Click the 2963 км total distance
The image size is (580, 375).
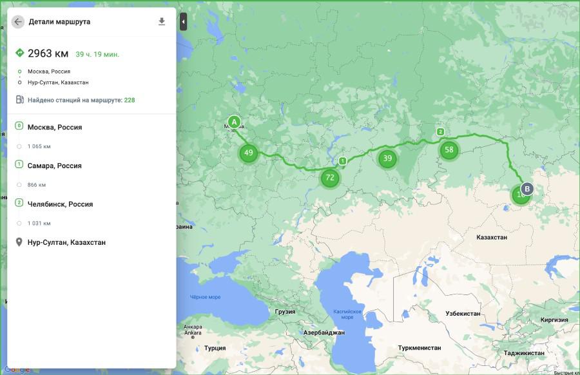tap(48, 53)
